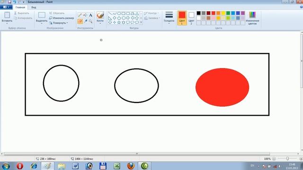Screen dimensions: 303x170
Task: Select the Pencil tool
Action: tap(80, 15)
